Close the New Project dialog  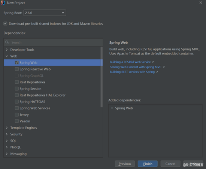[201, 3]
